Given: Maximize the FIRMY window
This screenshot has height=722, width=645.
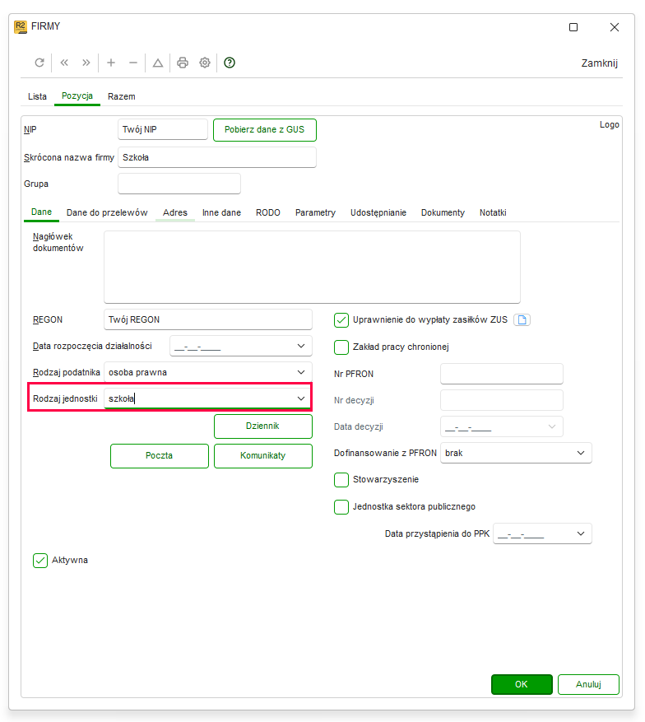Looking at the screenshot, I should (x=573, y=27).
